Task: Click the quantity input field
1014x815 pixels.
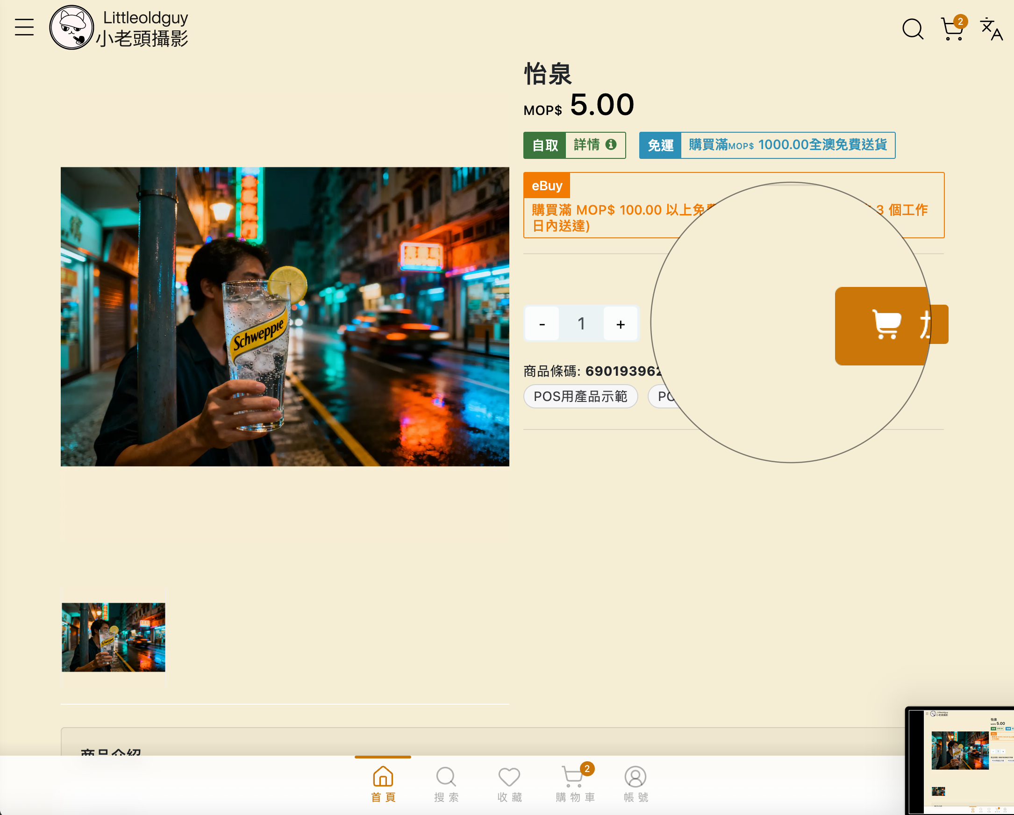Action: 581,323
